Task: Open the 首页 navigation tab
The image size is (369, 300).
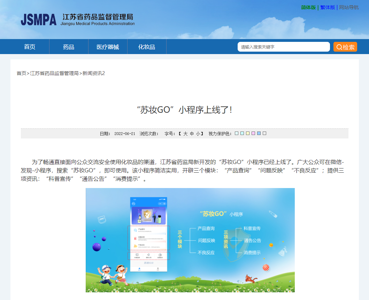Action: (30, 47)
